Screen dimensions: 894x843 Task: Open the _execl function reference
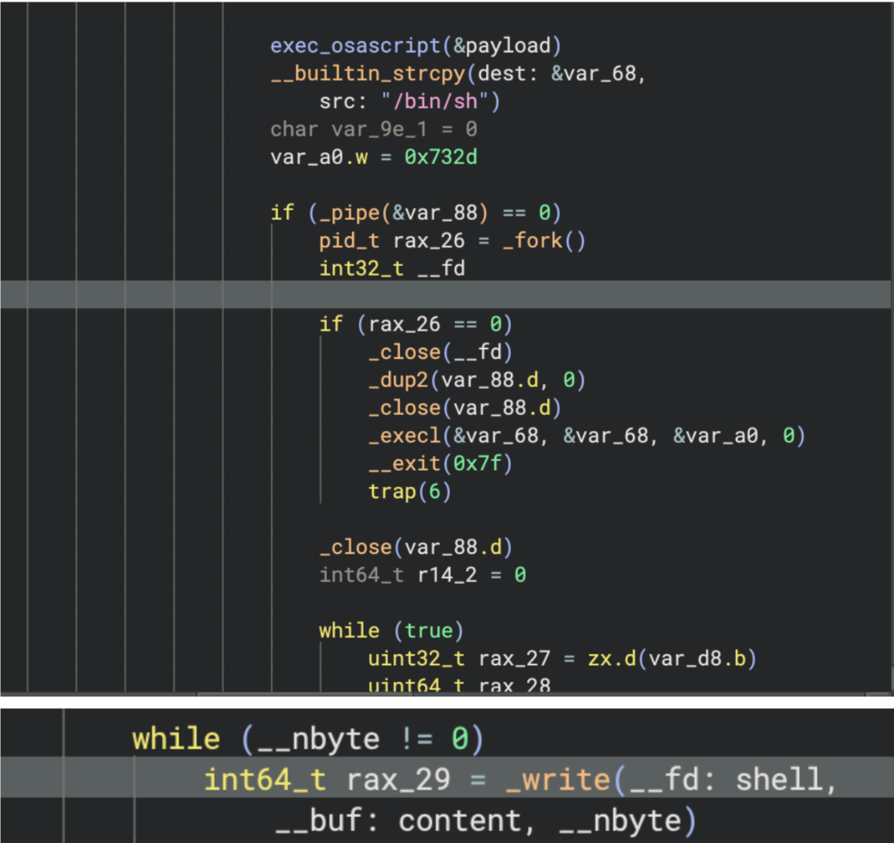404,436
